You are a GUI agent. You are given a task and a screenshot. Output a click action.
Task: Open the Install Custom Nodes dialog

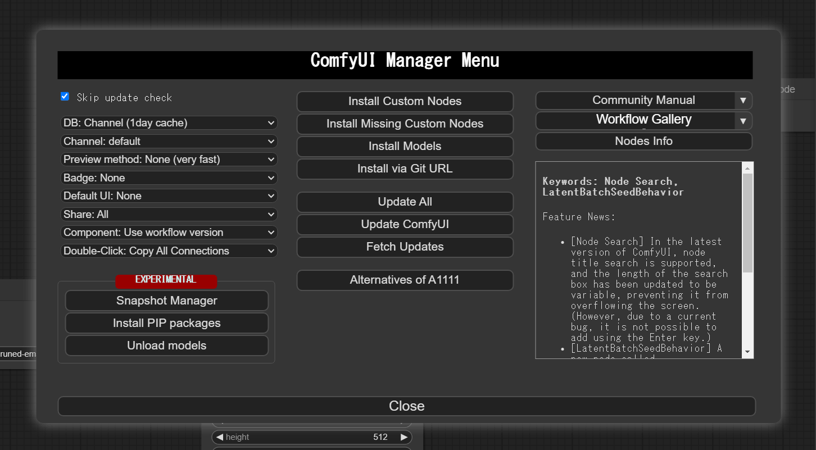coord(405,102)
